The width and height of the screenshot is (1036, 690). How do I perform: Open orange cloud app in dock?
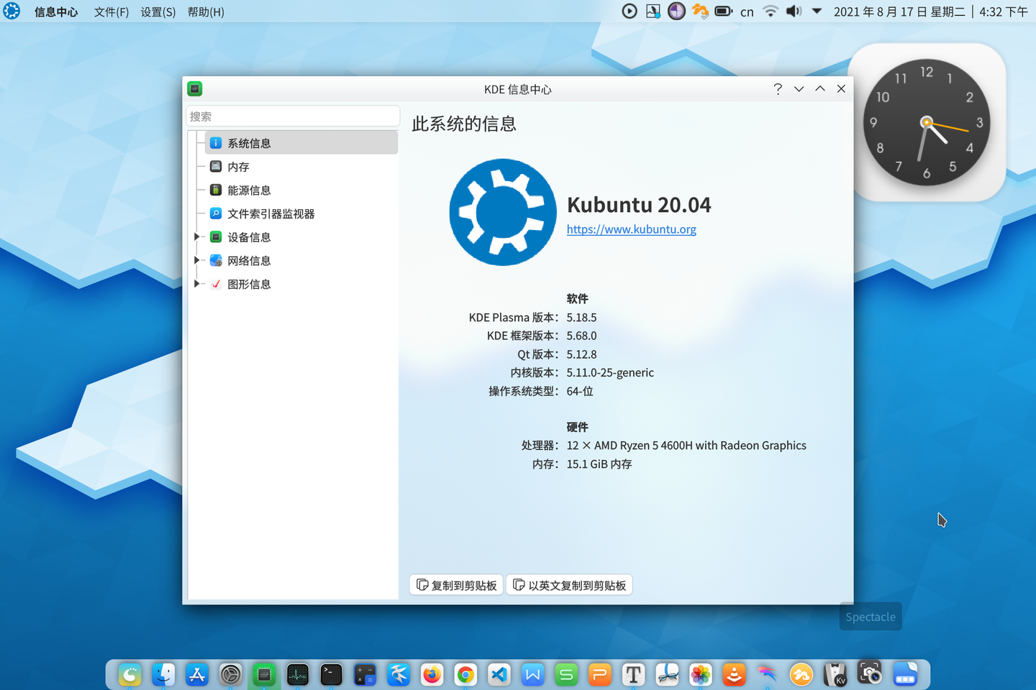pos(801,674)
